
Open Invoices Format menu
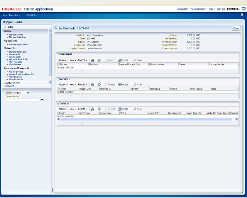82,109
